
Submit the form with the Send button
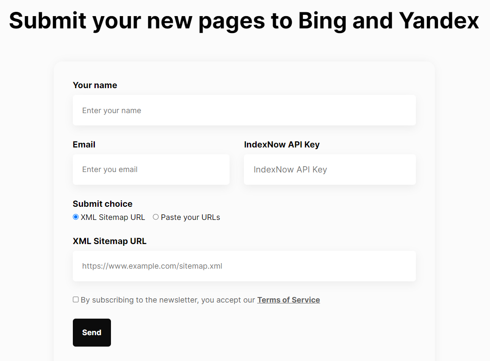coord(91,332)
